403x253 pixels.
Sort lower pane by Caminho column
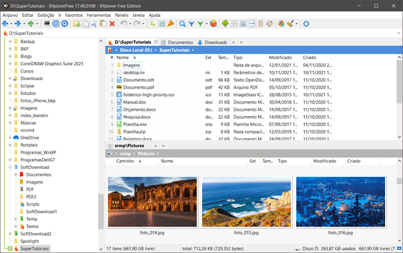pos(125,161)
